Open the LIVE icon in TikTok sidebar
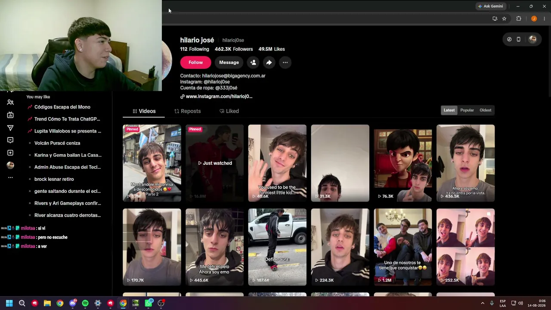This screenshot has width=551, height=310. pyautogui.click(x=10, y=115)
